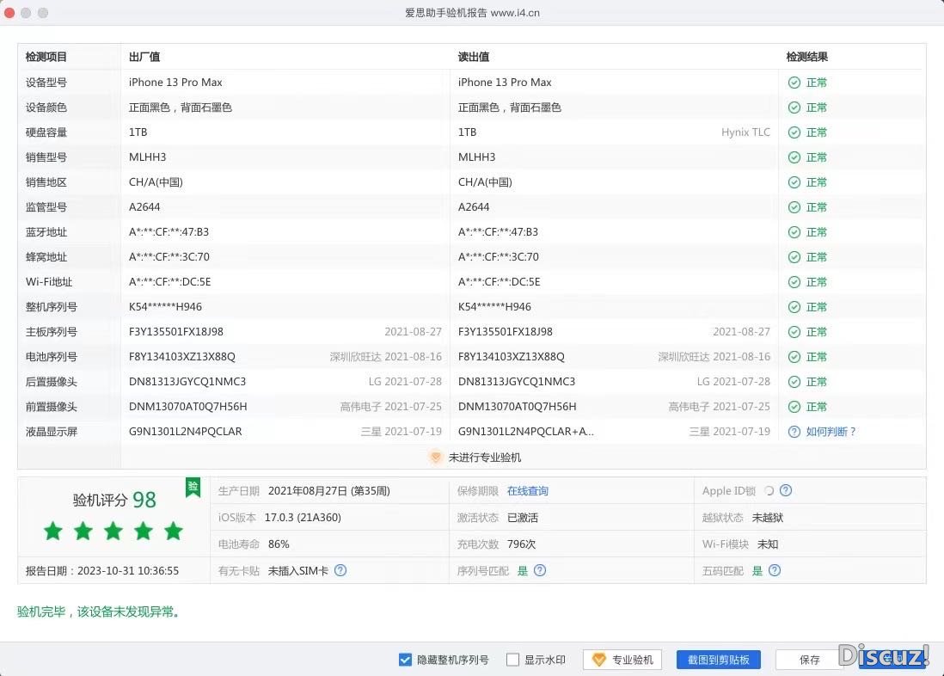The width and height of the screenshot is (944, 676).
Task: Click the 保存 button
Action: [809, 660]
